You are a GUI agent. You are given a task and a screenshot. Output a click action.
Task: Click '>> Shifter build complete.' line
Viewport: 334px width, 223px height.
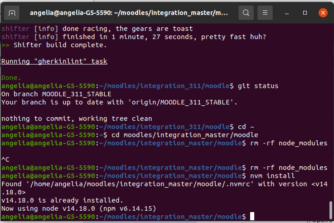tap(54, 45)
